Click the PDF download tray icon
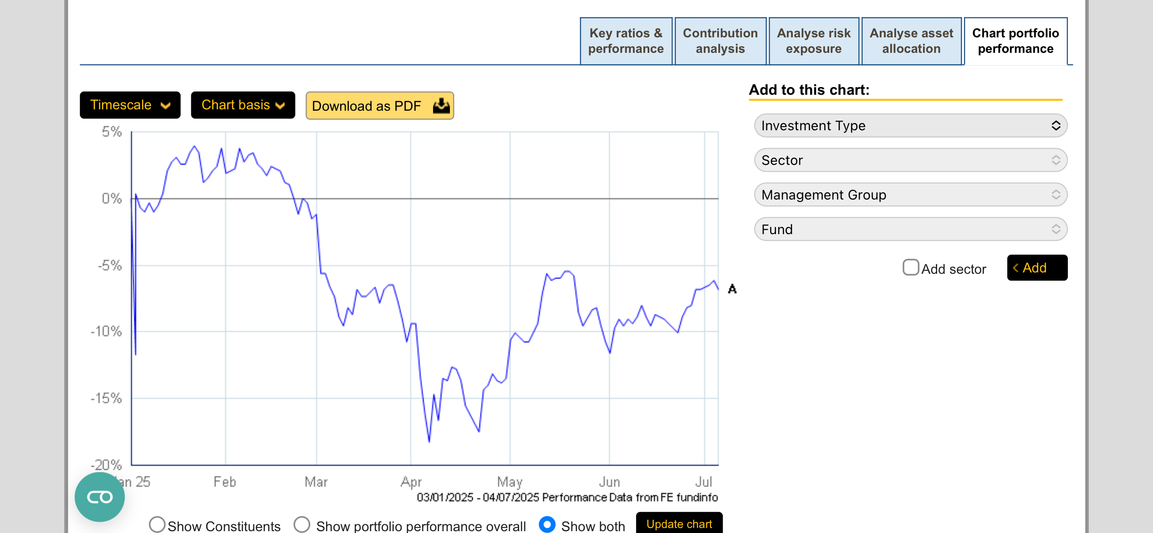 (441, 106)
